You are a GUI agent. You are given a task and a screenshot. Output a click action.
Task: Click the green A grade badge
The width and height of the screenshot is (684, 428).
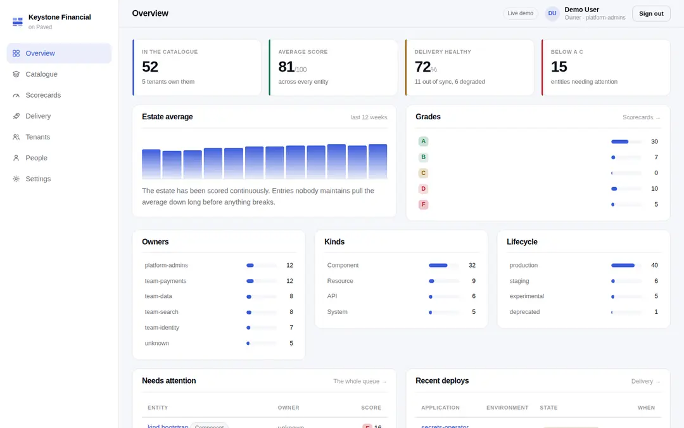pos(423,141)
